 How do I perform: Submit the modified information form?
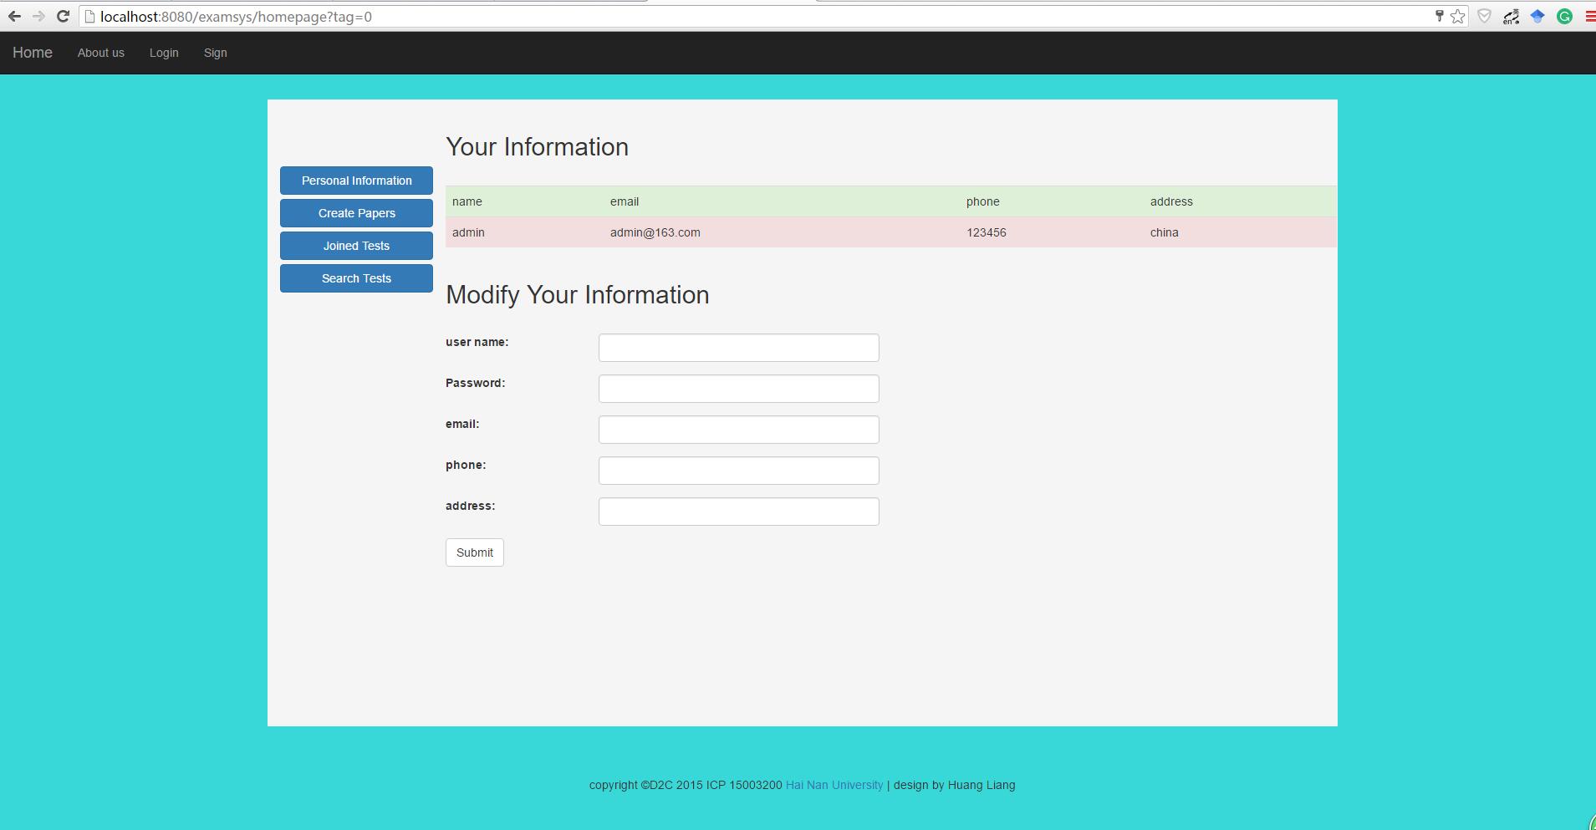[x=475, y=552]
